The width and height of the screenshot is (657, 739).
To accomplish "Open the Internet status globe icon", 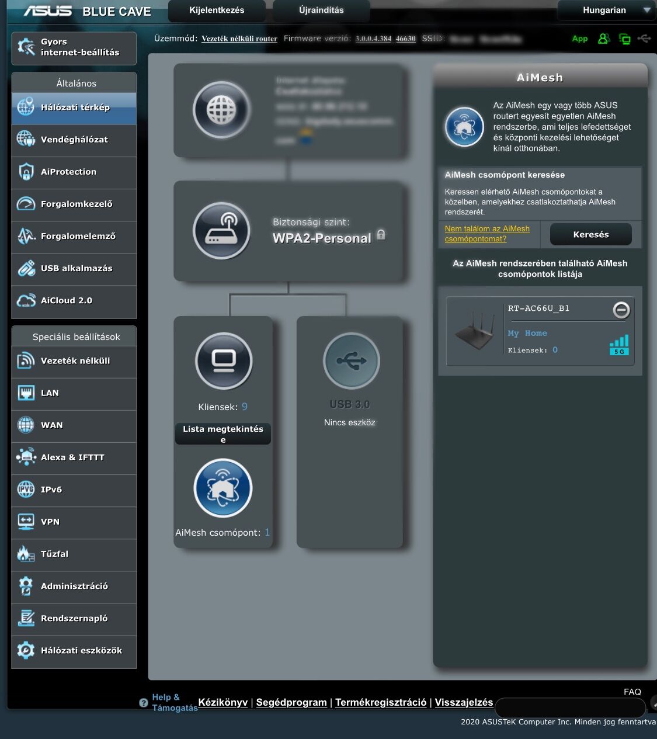I will click(x=221, y=110).
